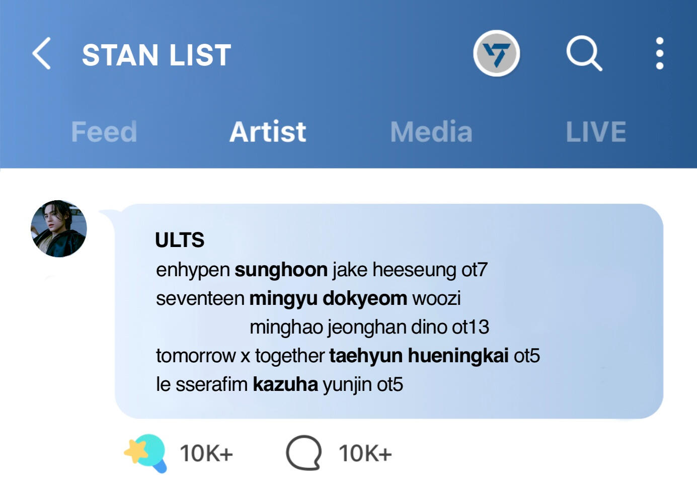This screenshot has height=485, width=697.
Task: Click the comment count beside the speech bubble
Action: [365, 453]
